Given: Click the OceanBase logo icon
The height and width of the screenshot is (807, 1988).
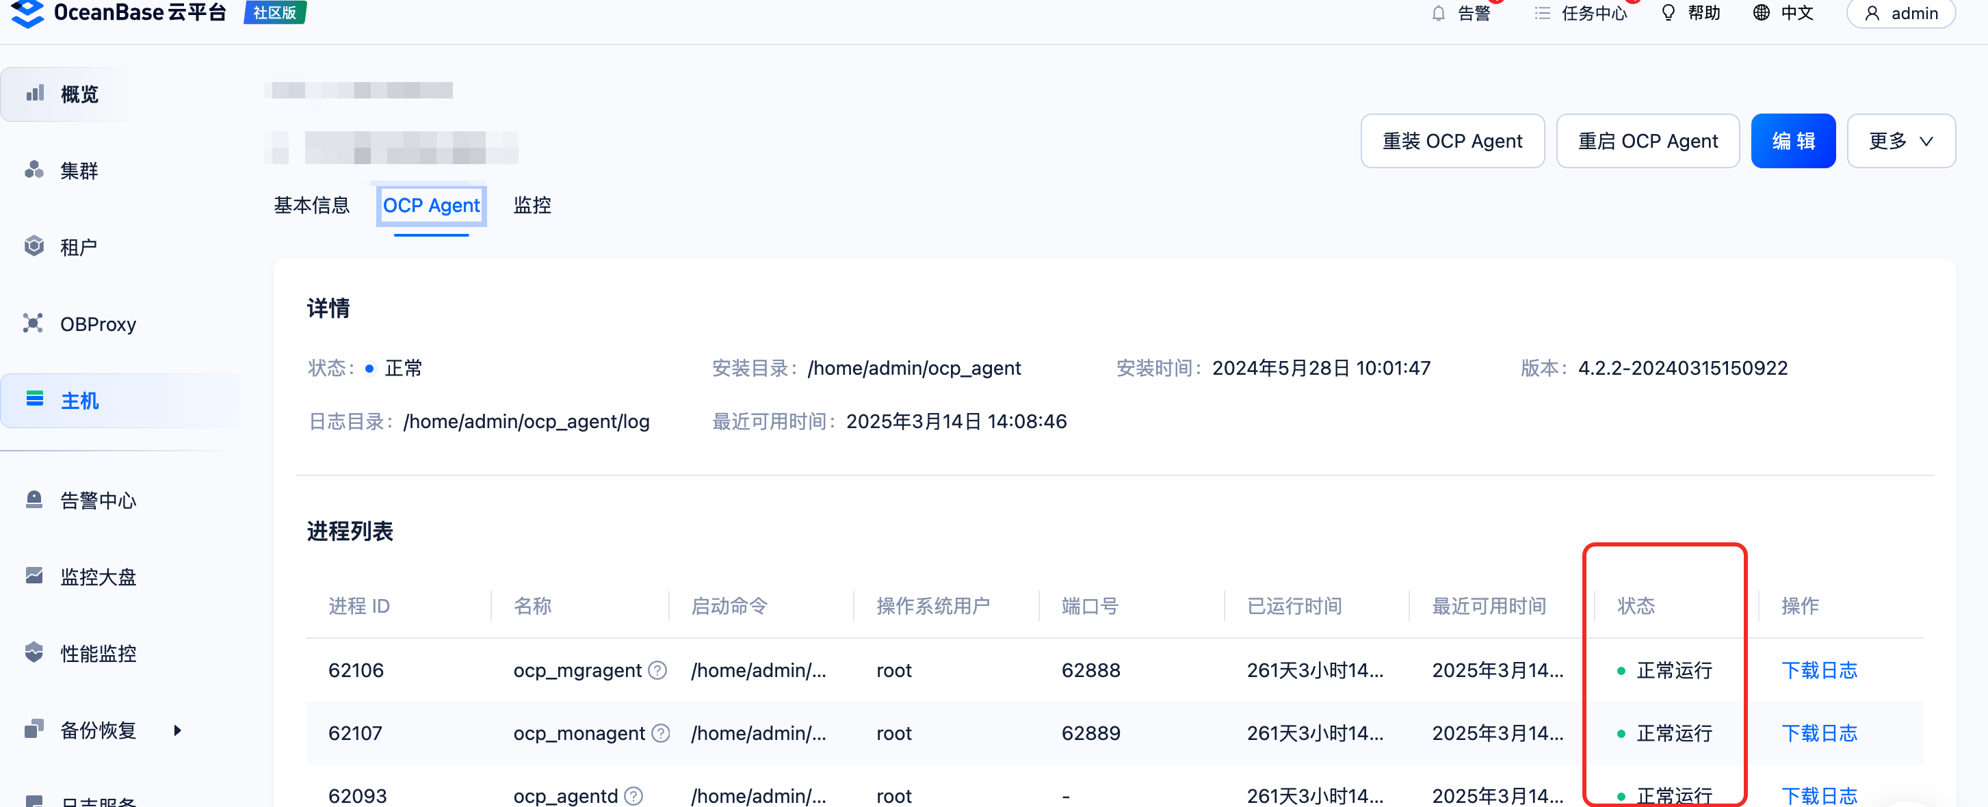Looking at the screenshot, I should tap(28, 12).
